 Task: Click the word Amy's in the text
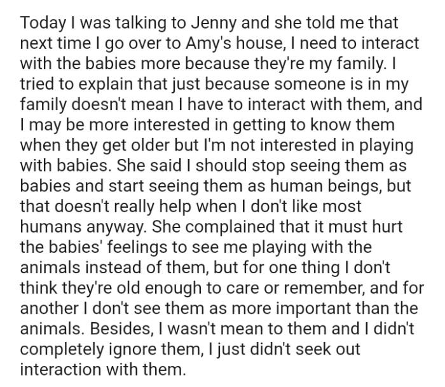(x=209, y=43)
